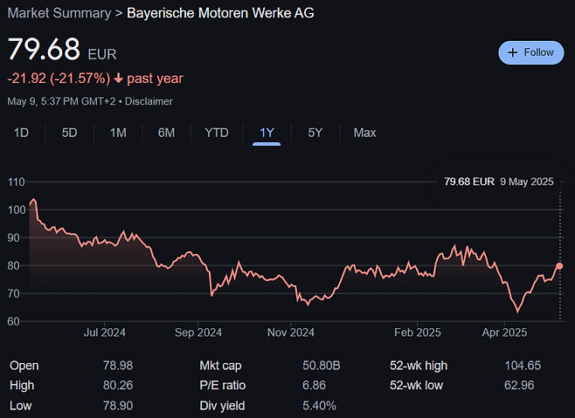This screenshot has height=418, width=575.
Task: Click the Nov 2024 axis label
Action: point(290,332)
